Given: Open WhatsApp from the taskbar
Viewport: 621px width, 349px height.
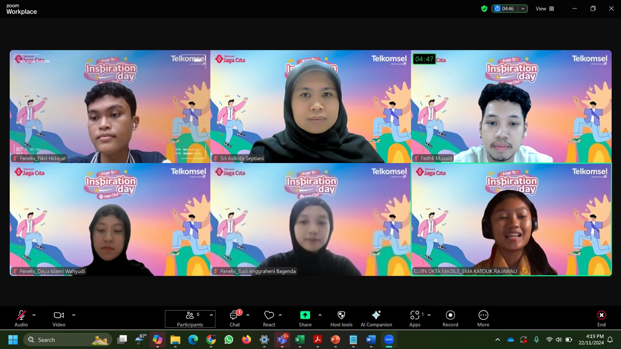Looking at the screenshot, I should coord(229,340).
